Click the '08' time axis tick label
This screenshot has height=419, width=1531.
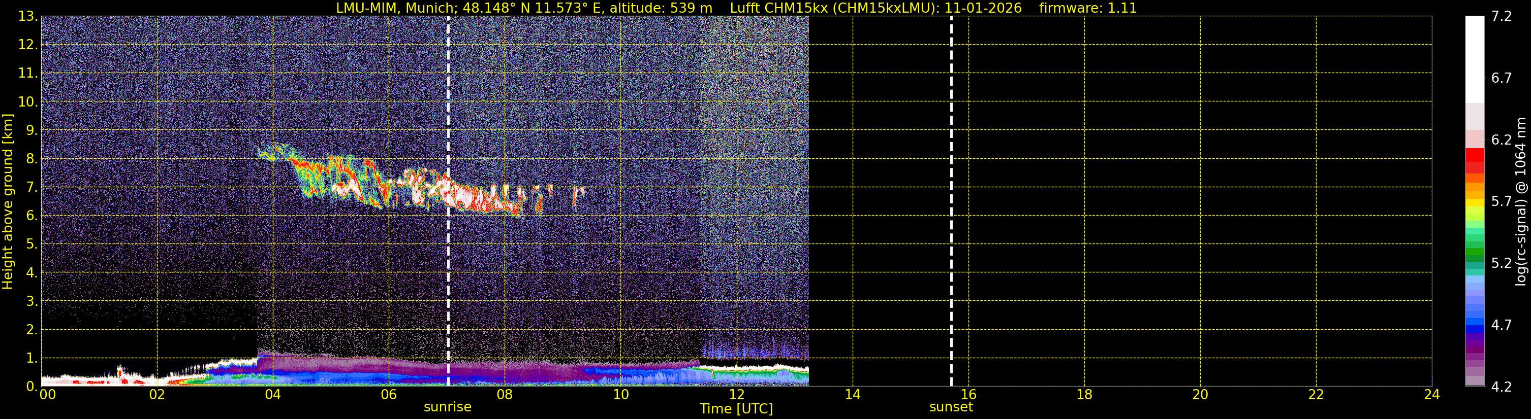pyautogui.click(x=505, y=394)
